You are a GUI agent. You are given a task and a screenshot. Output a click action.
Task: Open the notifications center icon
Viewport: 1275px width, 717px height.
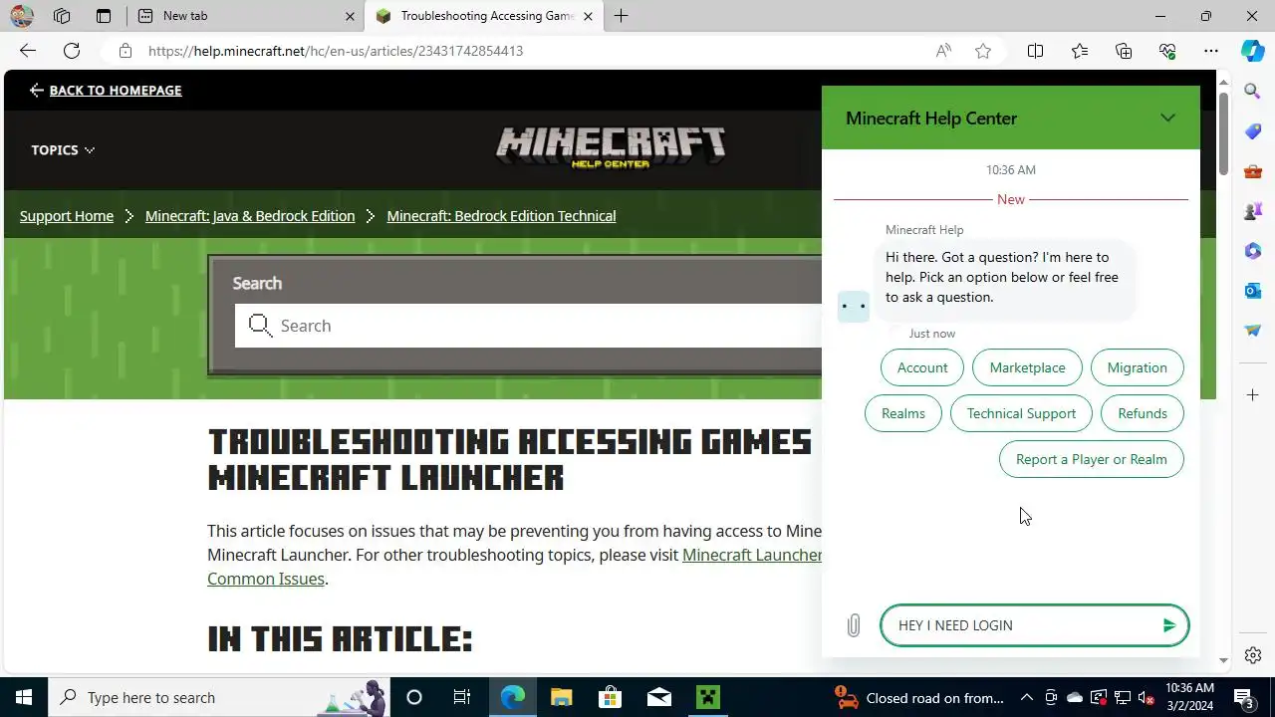pos(1243,697)
